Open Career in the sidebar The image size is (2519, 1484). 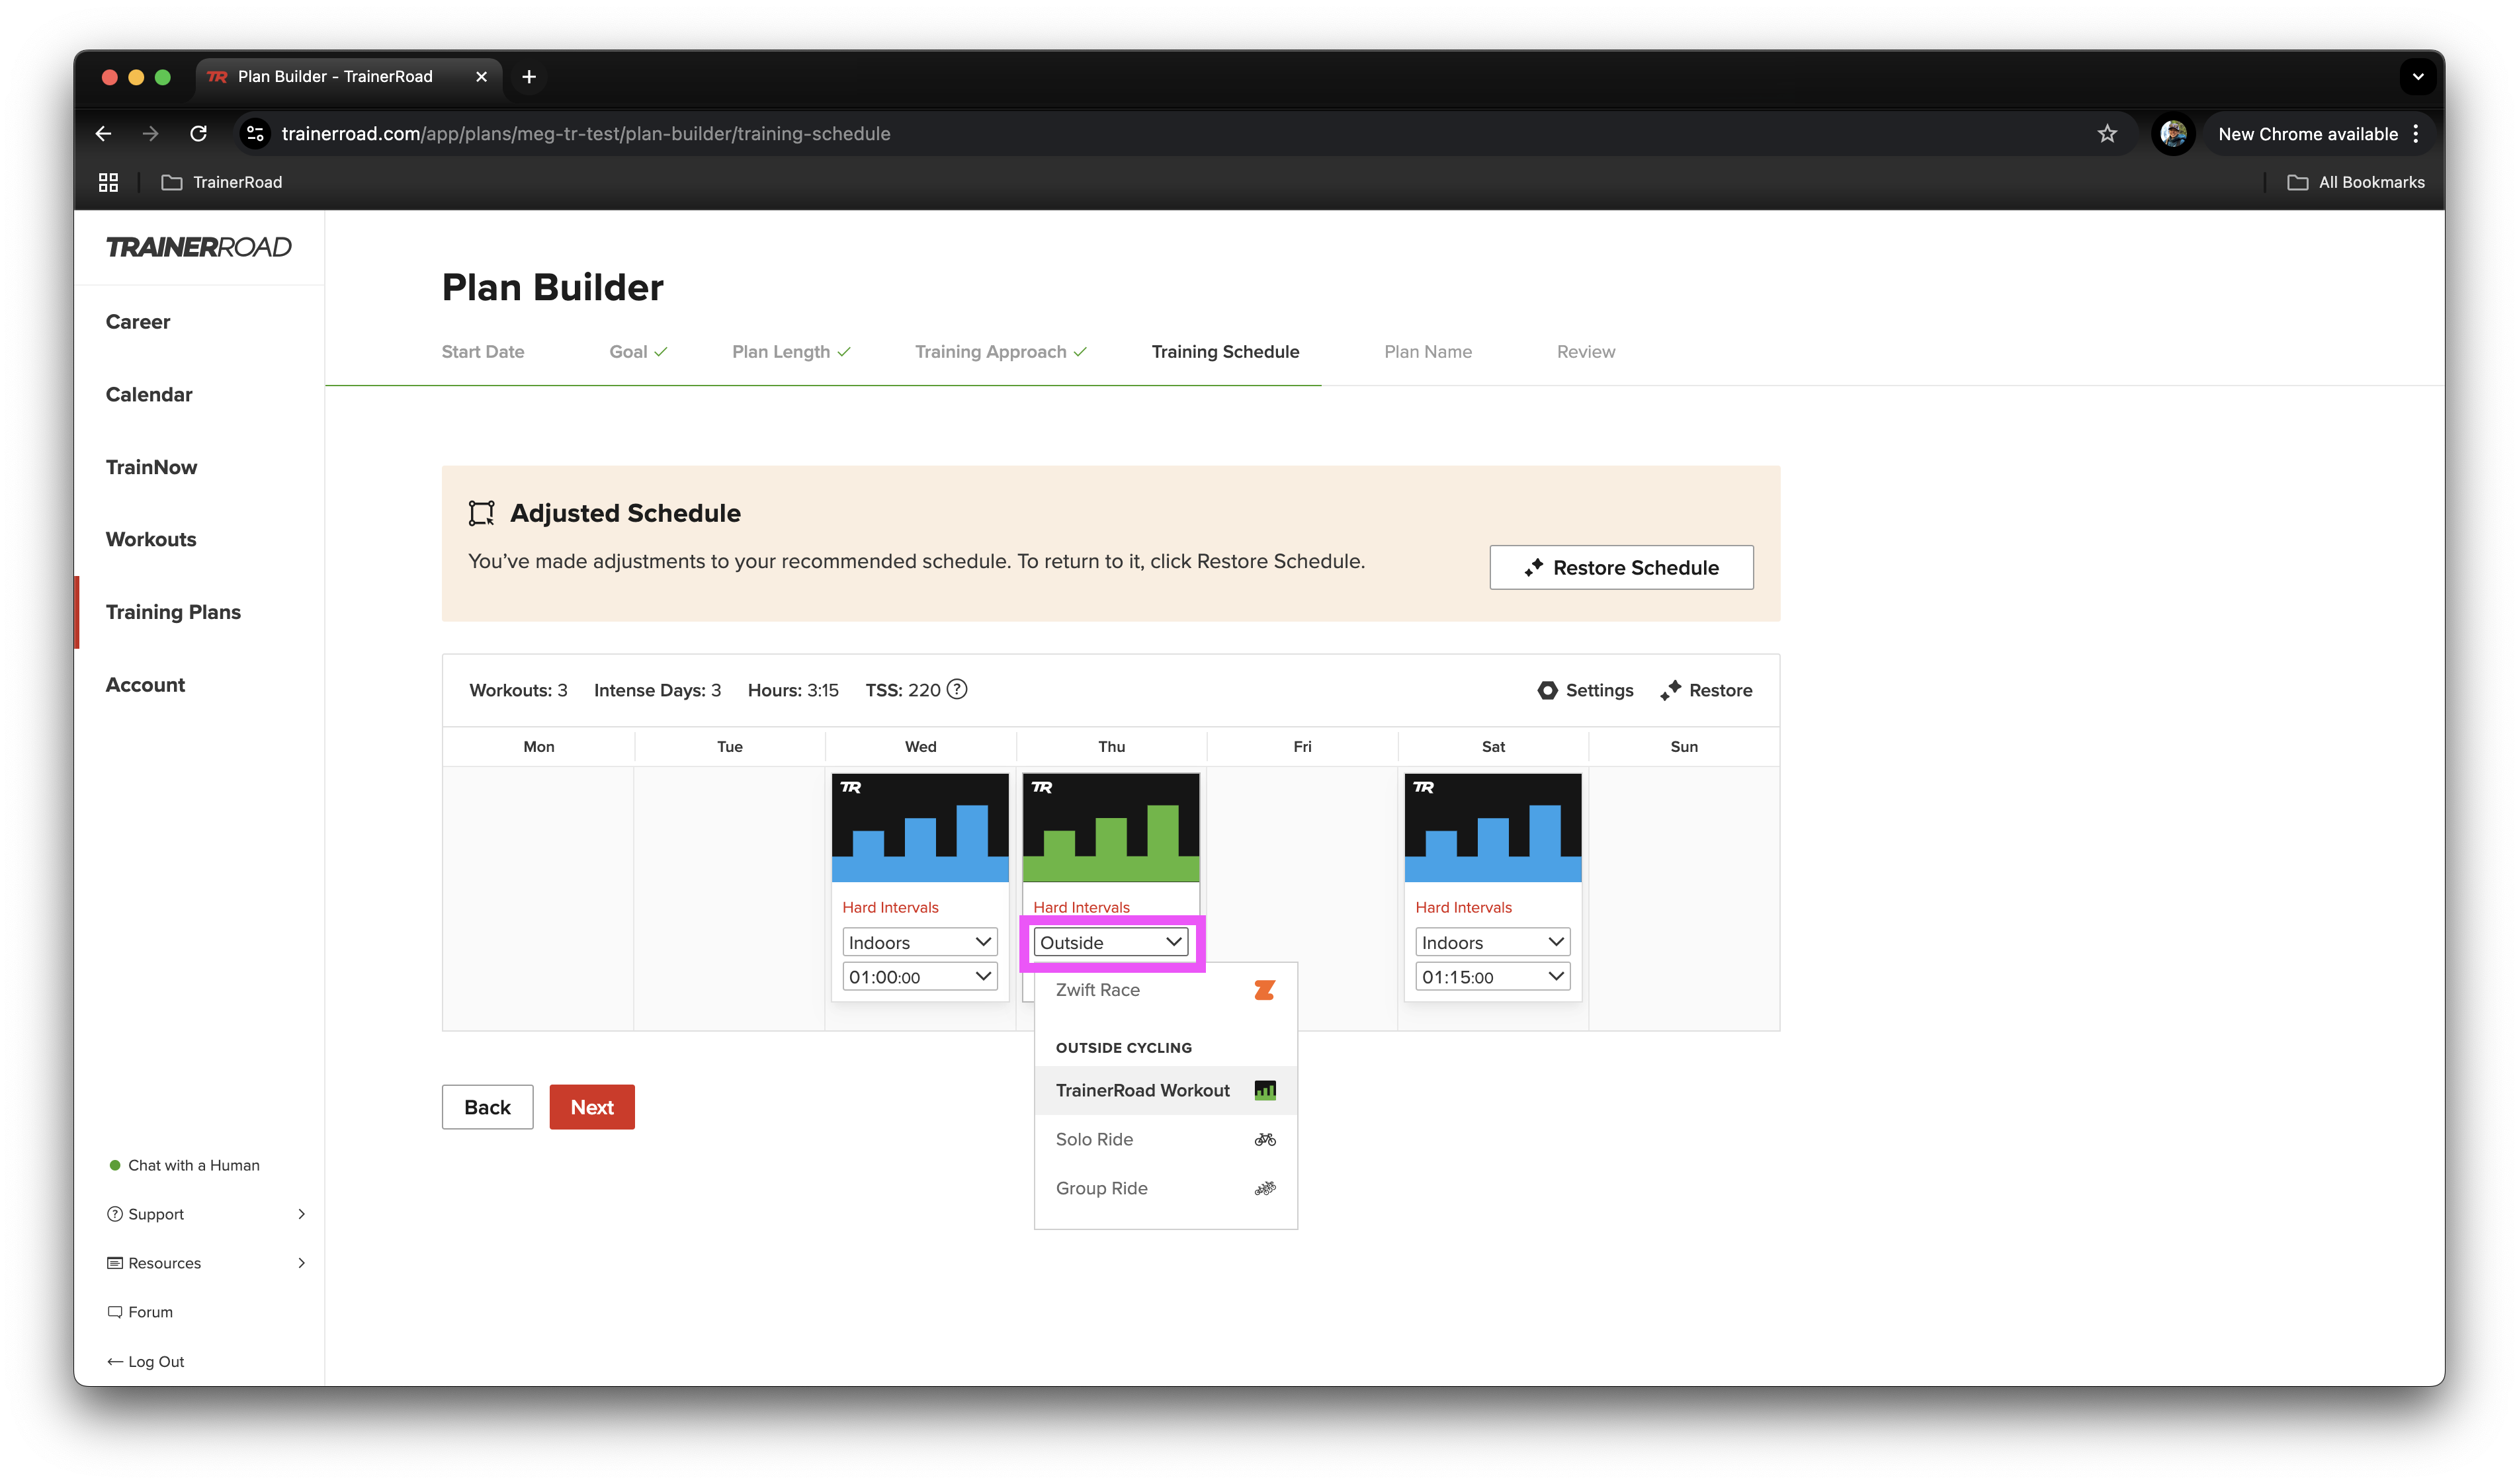click(138, 322)
